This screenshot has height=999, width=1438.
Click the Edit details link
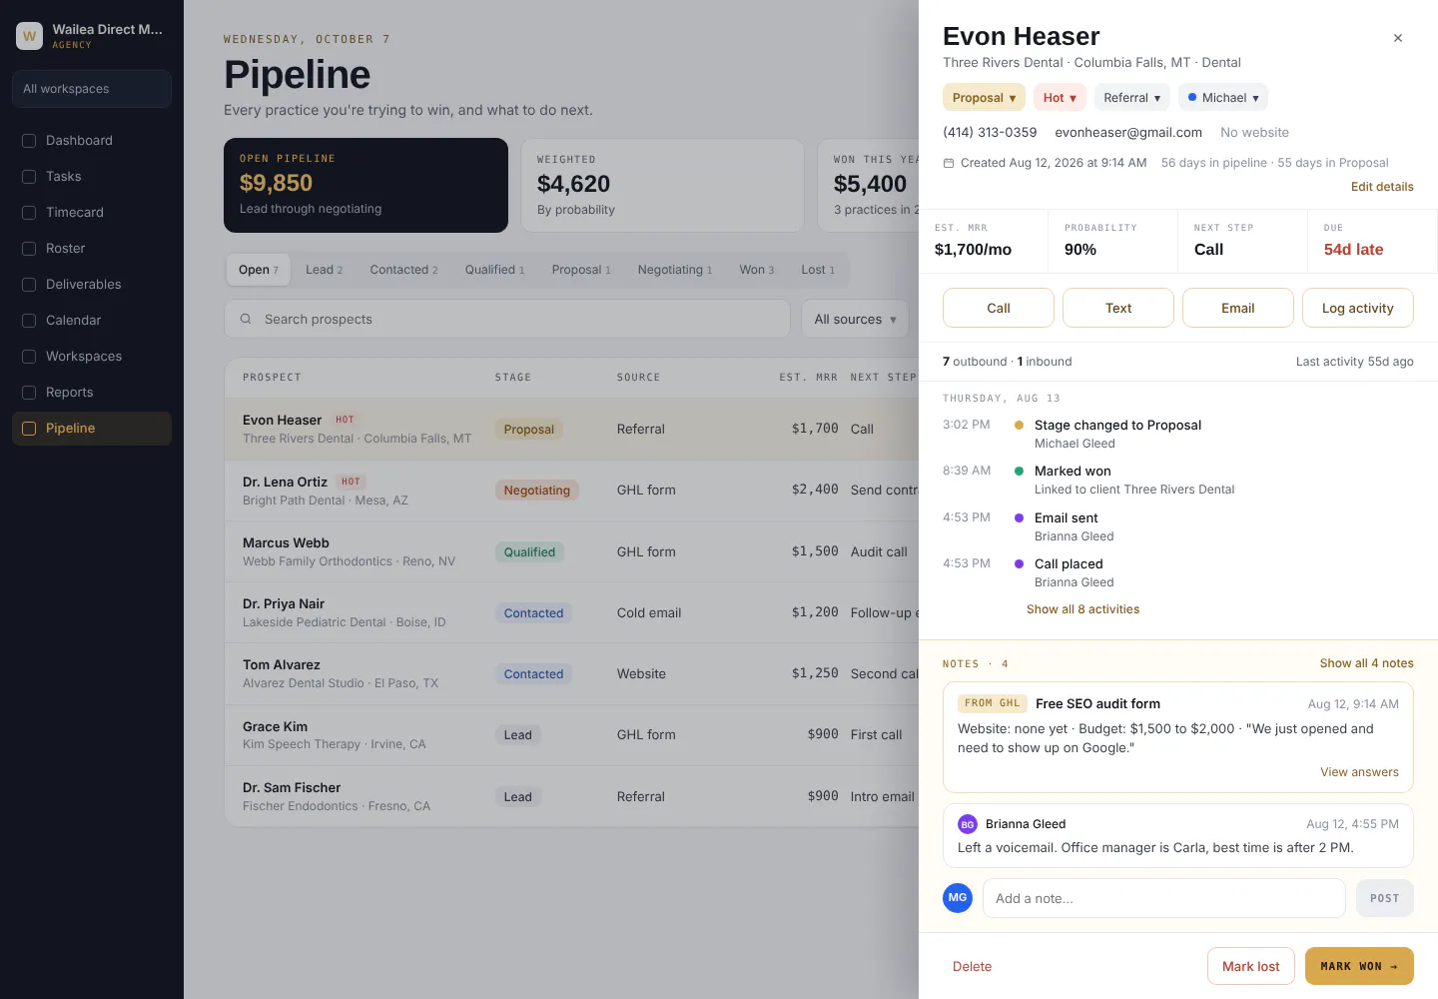click(x=1382, y=187)
